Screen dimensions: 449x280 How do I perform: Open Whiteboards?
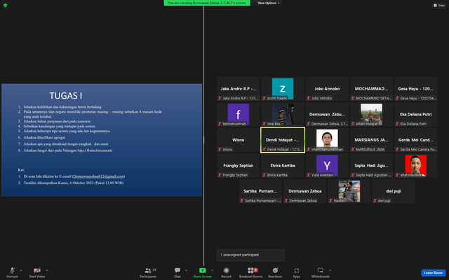pos(321,272)
